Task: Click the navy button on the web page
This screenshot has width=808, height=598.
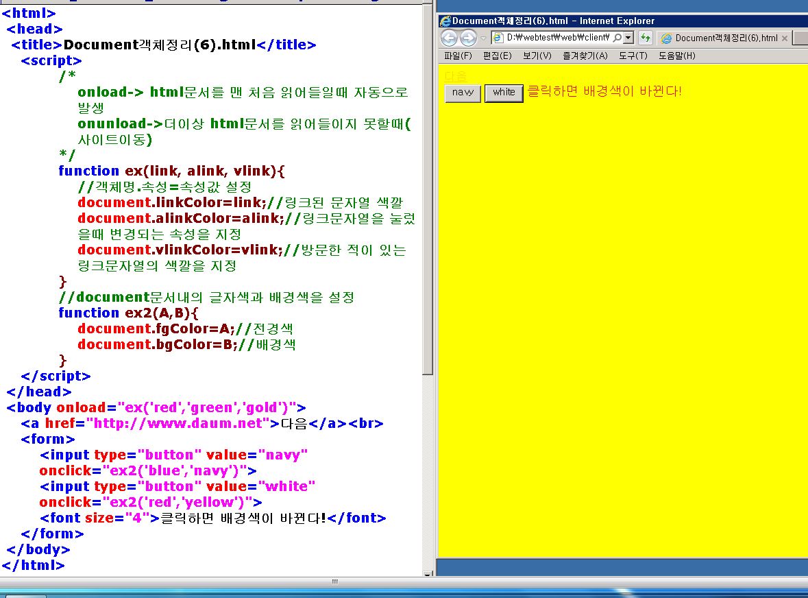Action: point(463,93)
